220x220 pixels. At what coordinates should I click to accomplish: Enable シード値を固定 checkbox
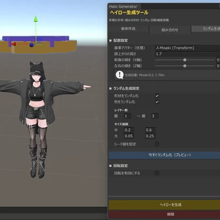point(157,144)
